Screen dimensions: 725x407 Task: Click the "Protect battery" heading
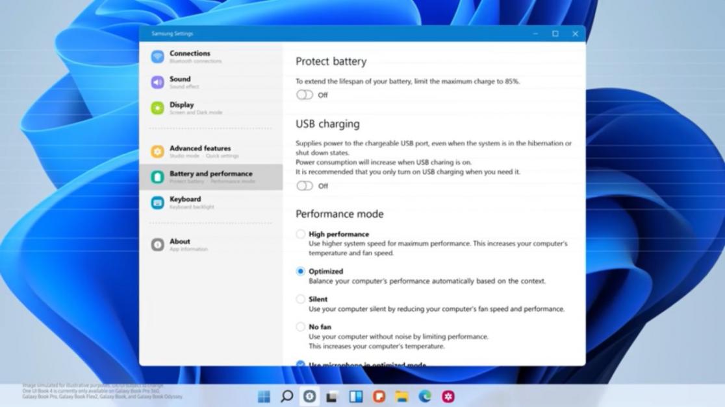331,62
